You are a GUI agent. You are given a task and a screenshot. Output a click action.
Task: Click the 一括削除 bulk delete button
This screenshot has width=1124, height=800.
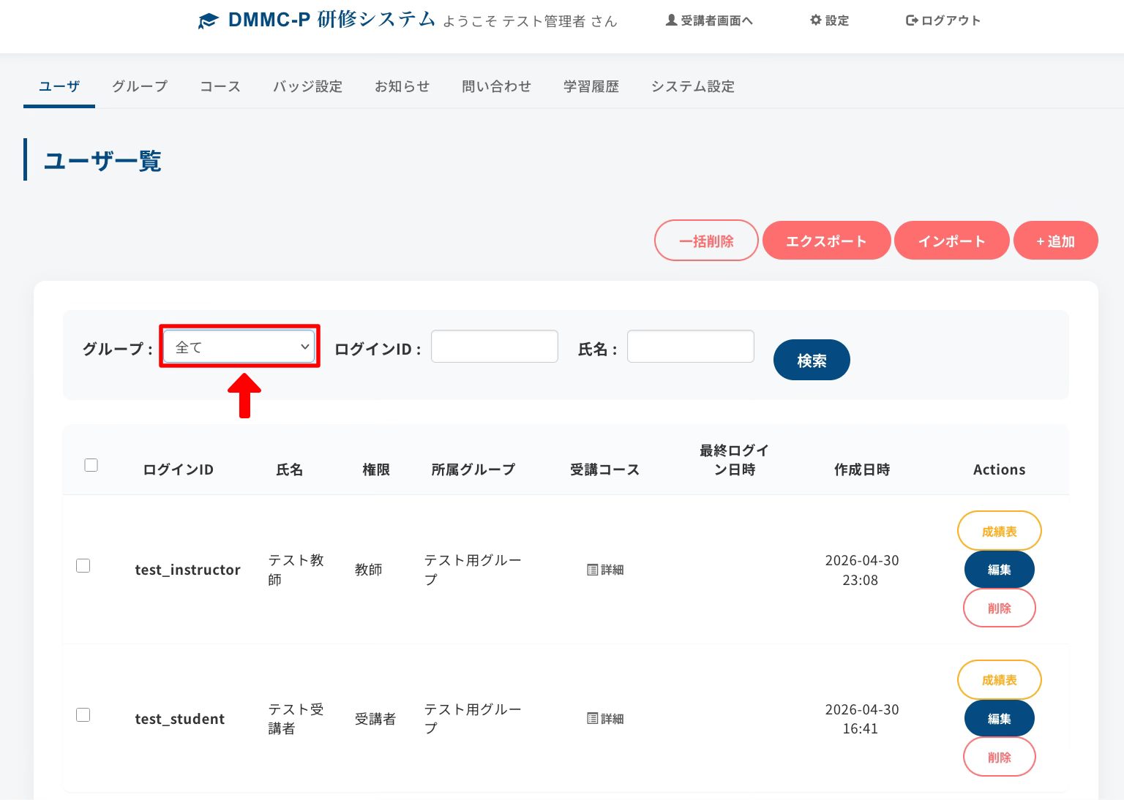pyautogui.click(x=706, y=241)
